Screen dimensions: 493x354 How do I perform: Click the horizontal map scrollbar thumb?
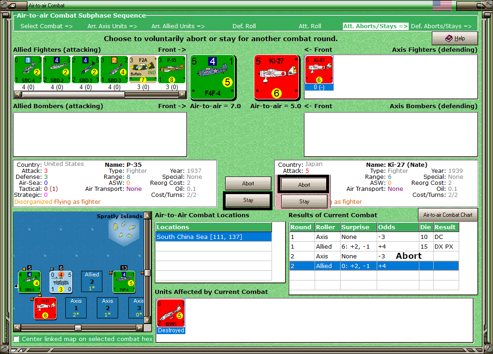pyautogui.click(x=78, y=328)
